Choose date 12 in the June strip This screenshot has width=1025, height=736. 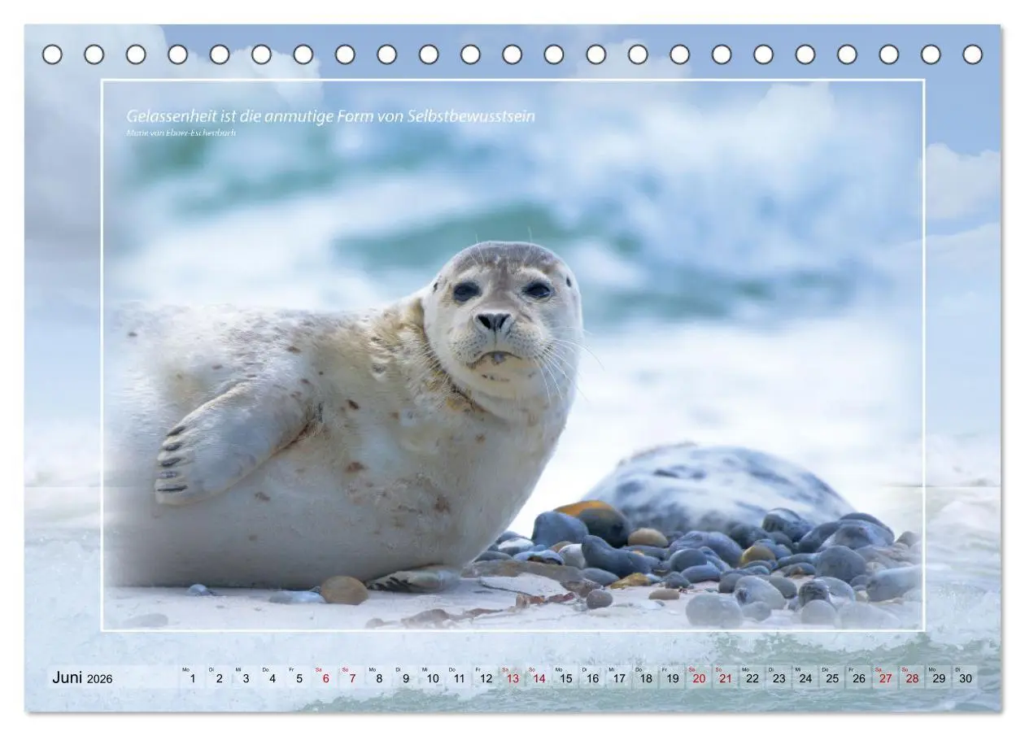(486, 677)
